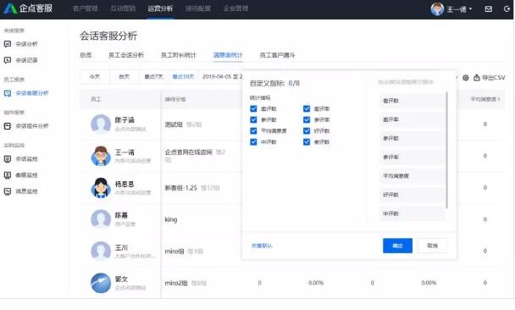Click 杨思思's avatar
This screenshot has height=310, width=515.
click(x=101, y=187)
